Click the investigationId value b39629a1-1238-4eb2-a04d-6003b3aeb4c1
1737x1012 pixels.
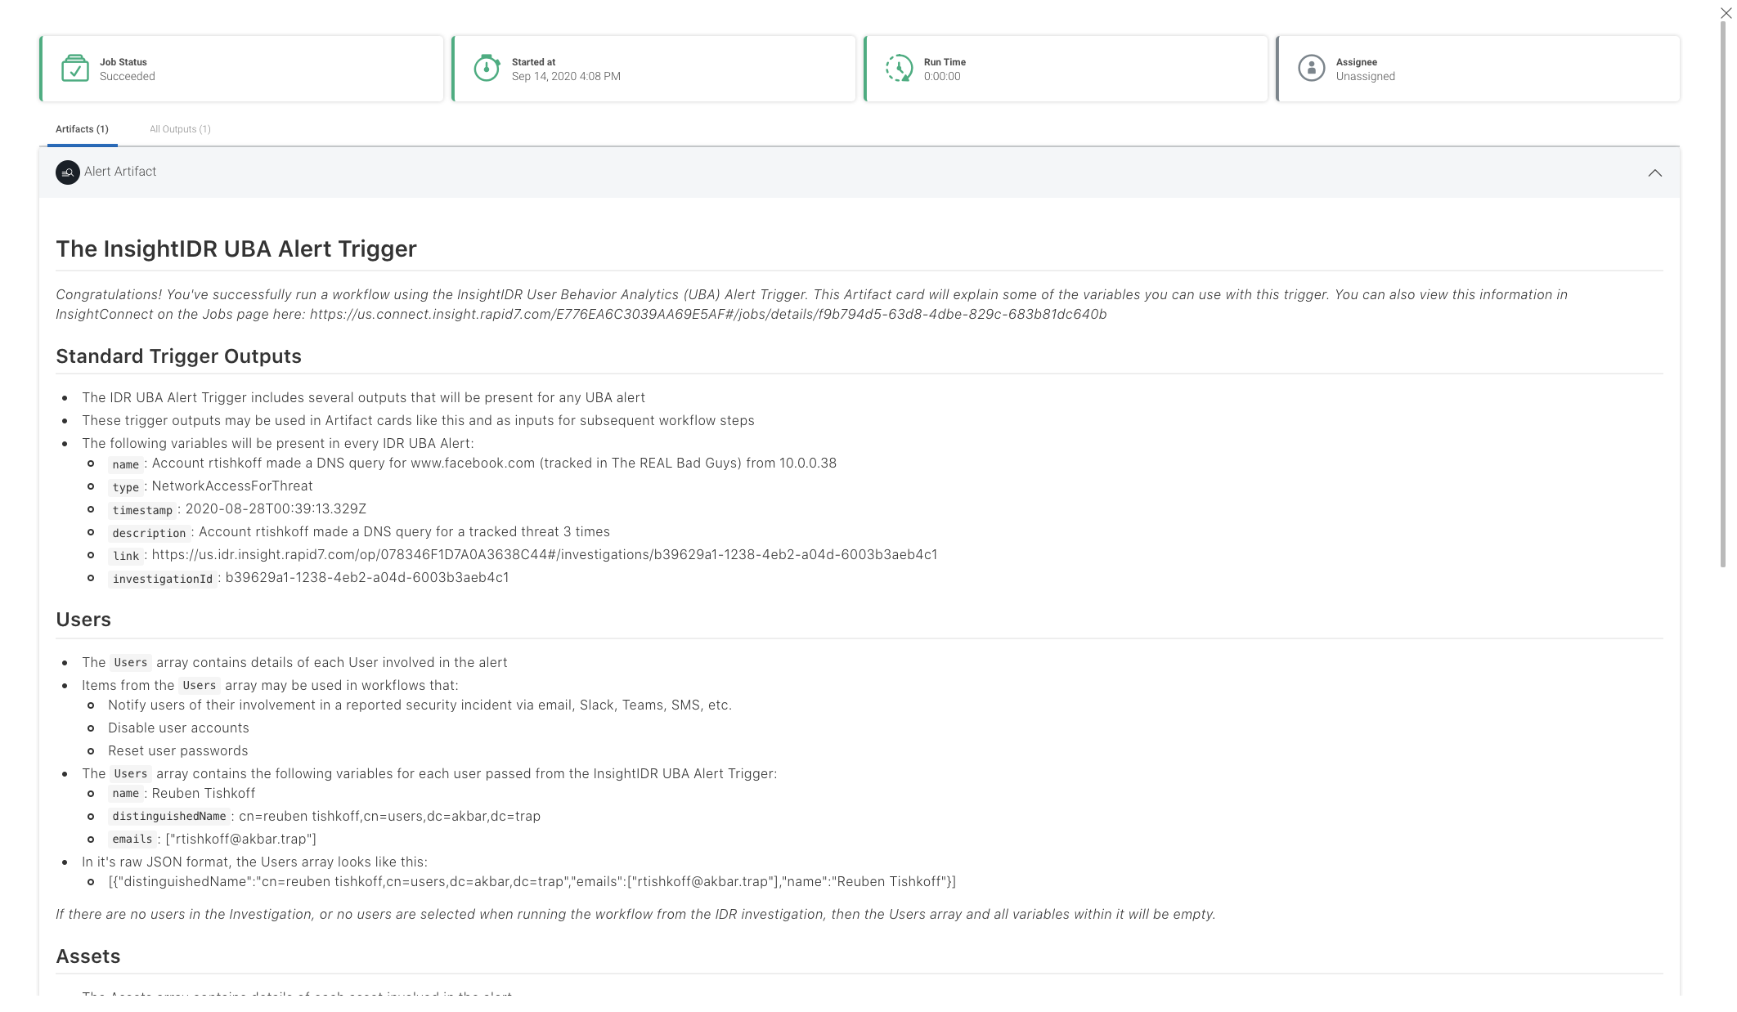point(367,577)
